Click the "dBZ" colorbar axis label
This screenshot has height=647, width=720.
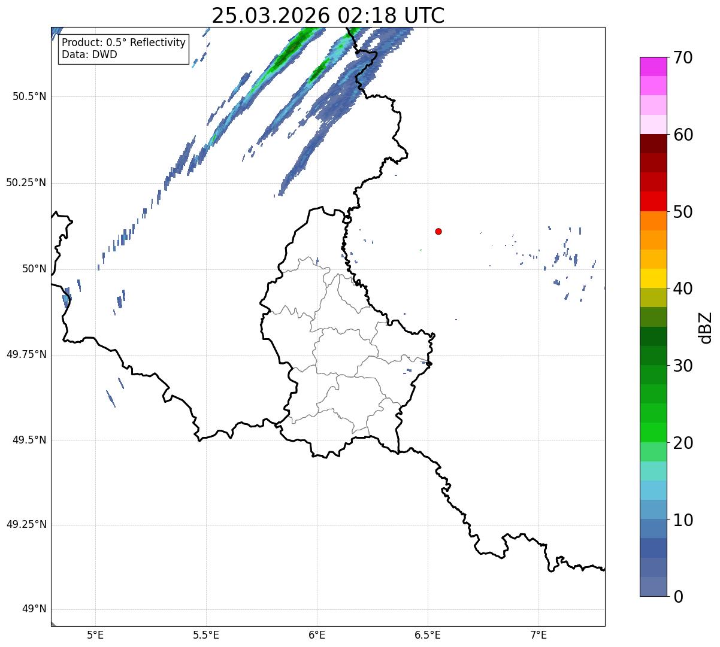(705, 327)
